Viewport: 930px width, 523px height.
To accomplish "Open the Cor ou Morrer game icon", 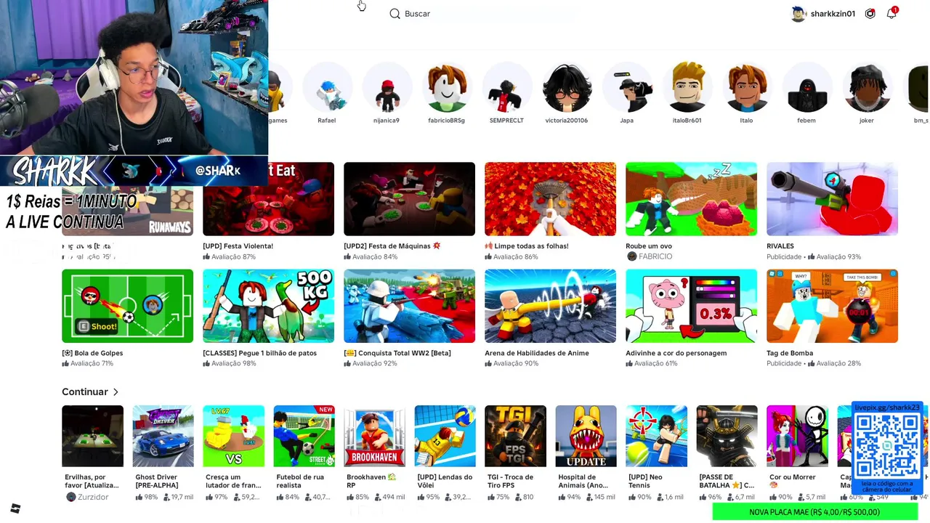I will pyautogui.click(x=797, y=436).
